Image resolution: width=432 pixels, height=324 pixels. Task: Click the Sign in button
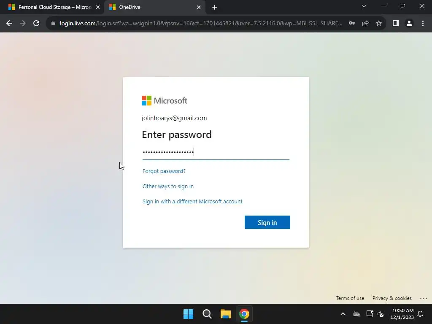point(267,222)
